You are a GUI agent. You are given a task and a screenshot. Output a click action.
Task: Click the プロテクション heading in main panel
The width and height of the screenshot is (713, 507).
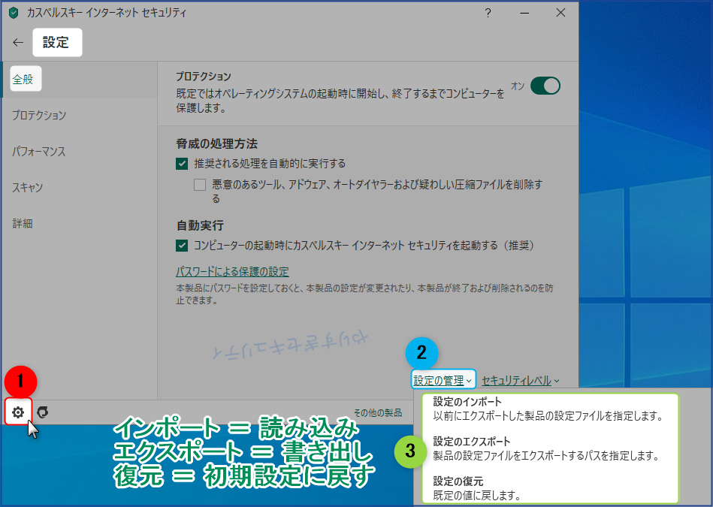(204, 77)
